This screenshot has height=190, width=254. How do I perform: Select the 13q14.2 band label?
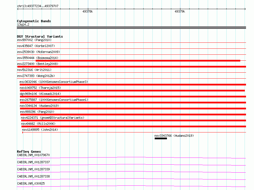[x=23, y=24]
